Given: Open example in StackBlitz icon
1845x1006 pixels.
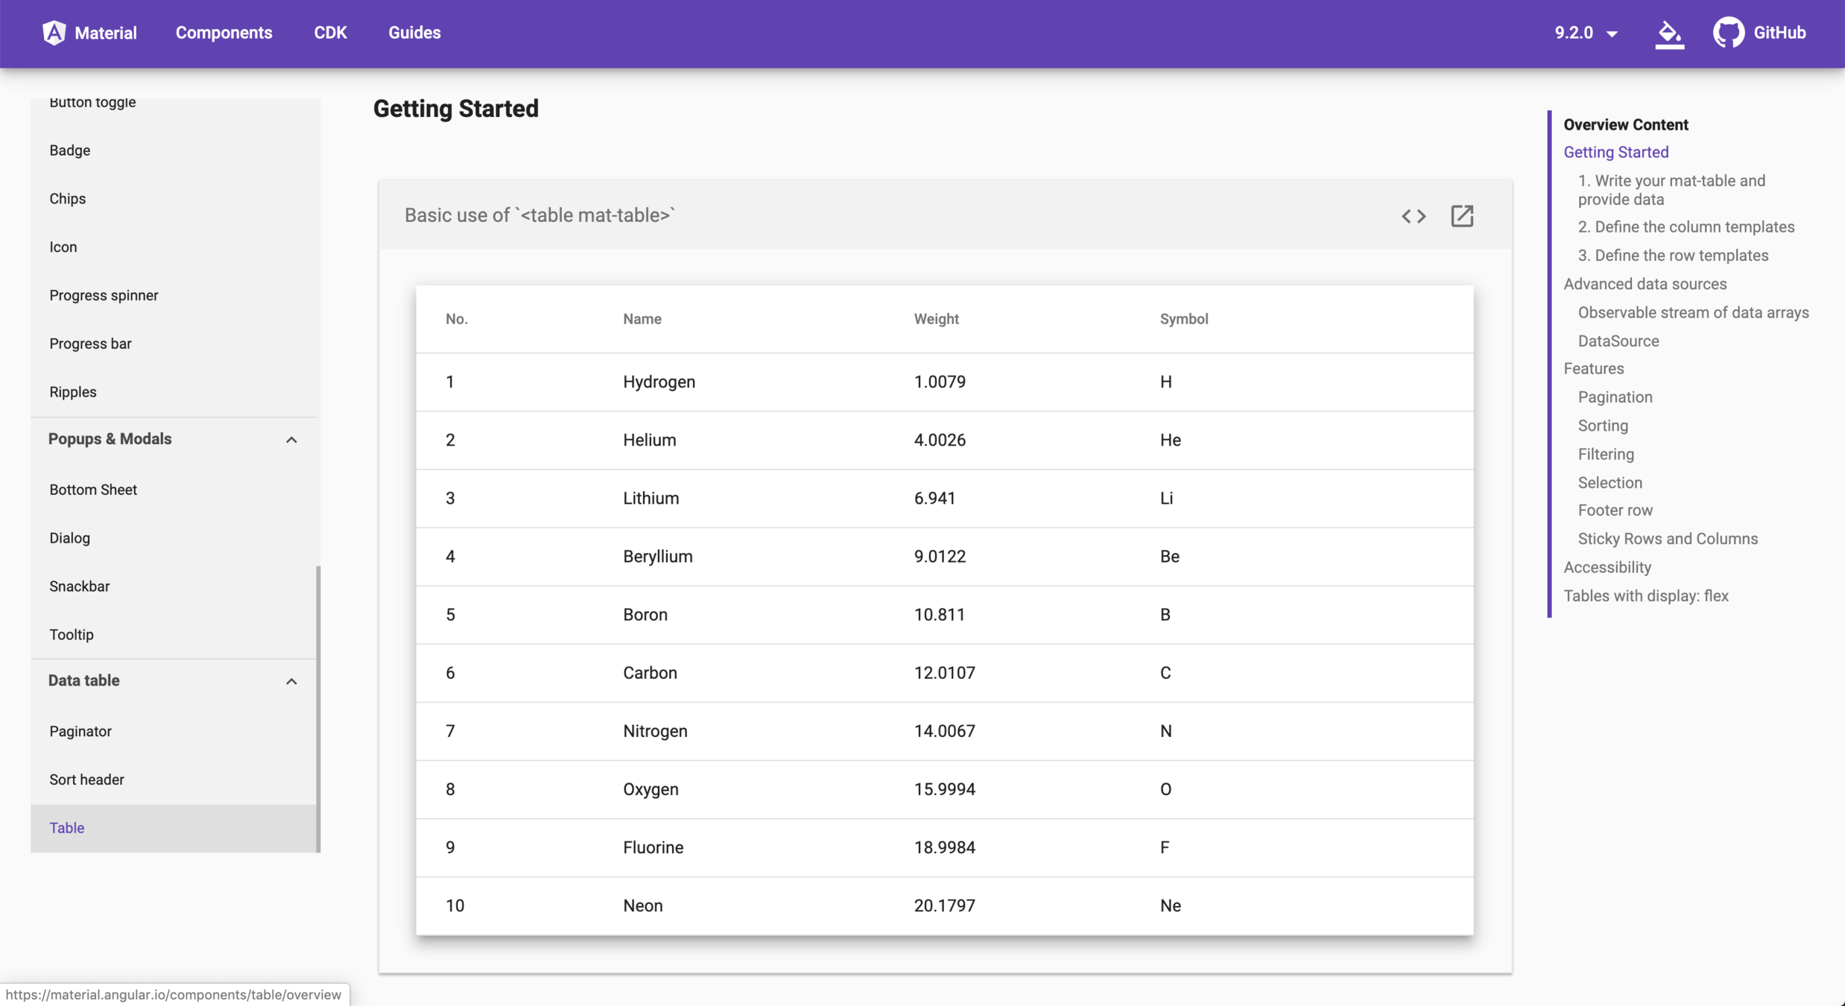Looking at the screenshot, I should click(1462, 216).
